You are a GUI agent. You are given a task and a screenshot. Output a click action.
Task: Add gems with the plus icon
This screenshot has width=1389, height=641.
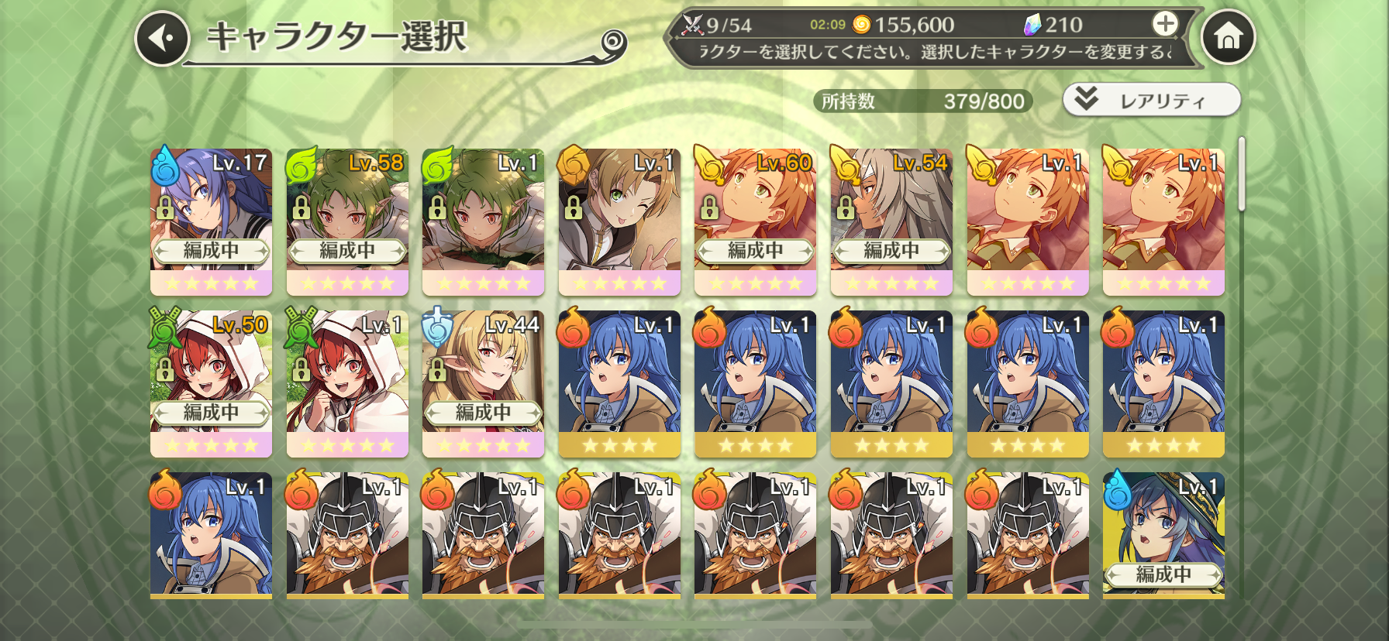1165,24
